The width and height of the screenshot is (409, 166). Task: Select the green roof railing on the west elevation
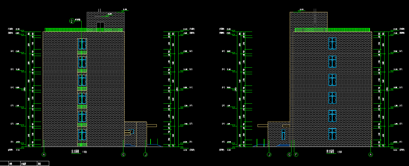point(332,30)
